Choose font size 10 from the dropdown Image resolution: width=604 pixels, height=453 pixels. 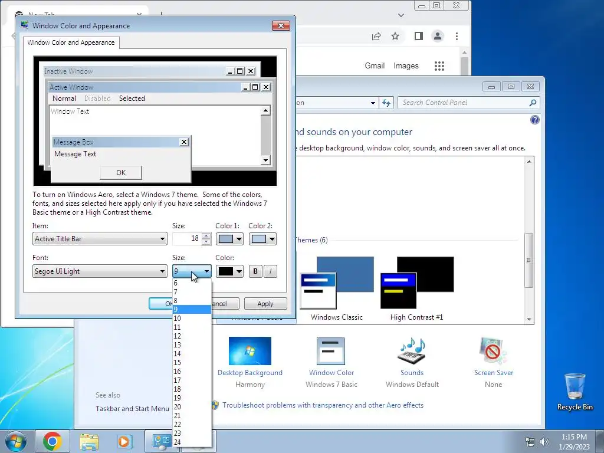click(192, 319)
